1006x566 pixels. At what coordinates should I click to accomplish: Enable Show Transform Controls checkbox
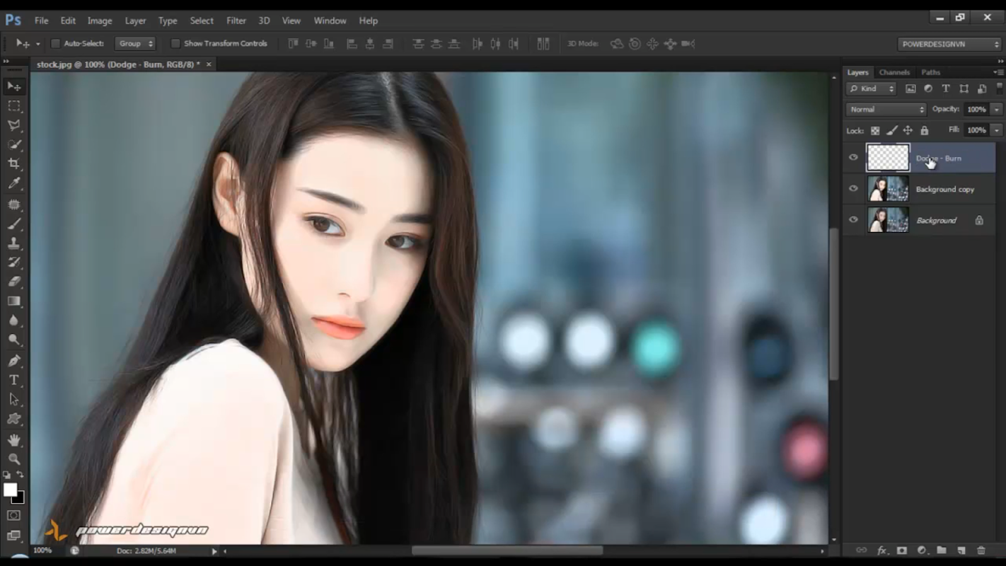175,44
